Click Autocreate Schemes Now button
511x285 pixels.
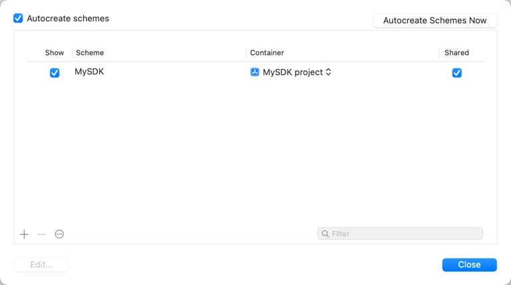click(x=434, y=21)
